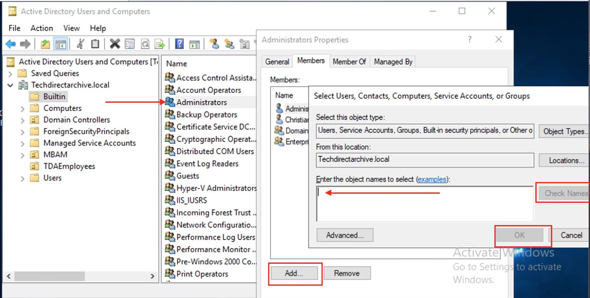Toggle show/hide console tree icon
Image resolution: width=590 pixels, height=298 pixels.
[61, 44]
